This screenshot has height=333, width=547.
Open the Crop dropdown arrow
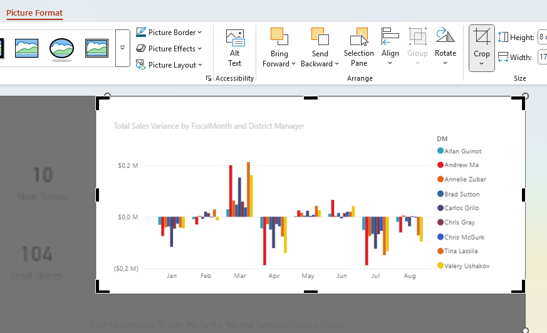(482, 64)
